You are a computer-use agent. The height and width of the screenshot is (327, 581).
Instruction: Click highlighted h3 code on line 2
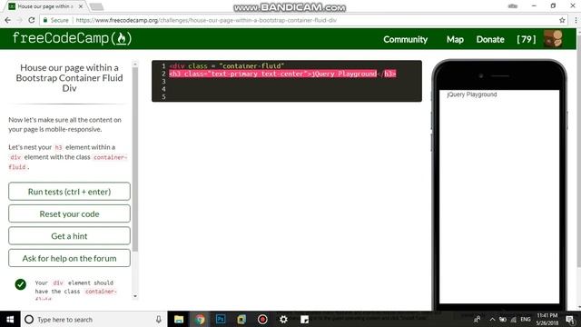[x=282, y=74]
